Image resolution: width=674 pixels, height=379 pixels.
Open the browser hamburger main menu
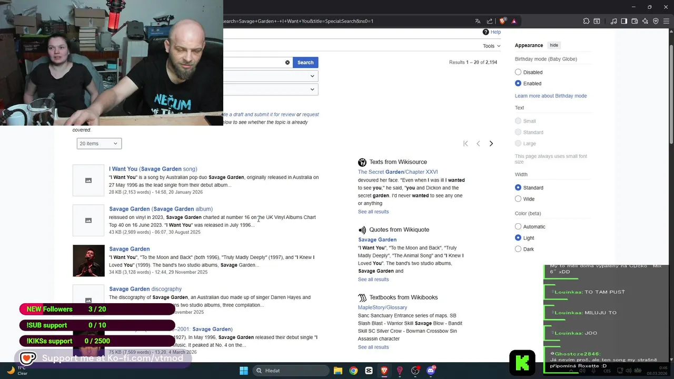[667, 21]
